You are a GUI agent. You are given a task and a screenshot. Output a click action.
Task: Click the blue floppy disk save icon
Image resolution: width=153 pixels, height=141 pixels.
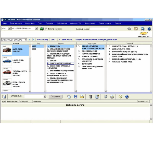(75, 97)
